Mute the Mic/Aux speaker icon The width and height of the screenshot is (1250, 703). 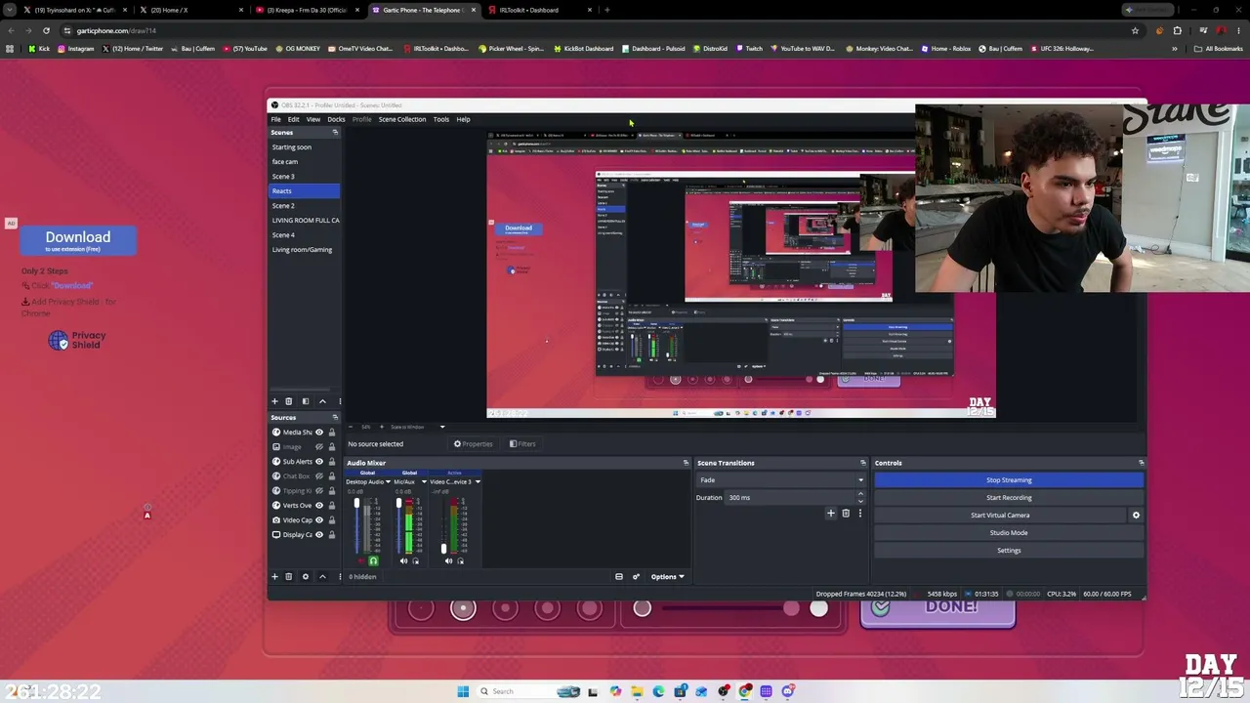coord(403,560)
